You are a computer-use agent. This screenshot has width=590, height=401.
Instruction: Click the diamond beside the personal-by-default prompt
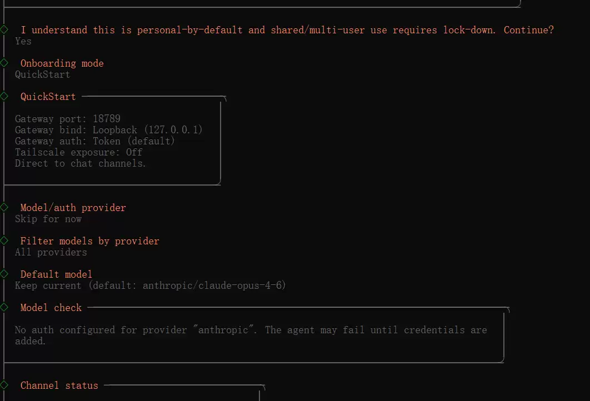click(4, 29)
